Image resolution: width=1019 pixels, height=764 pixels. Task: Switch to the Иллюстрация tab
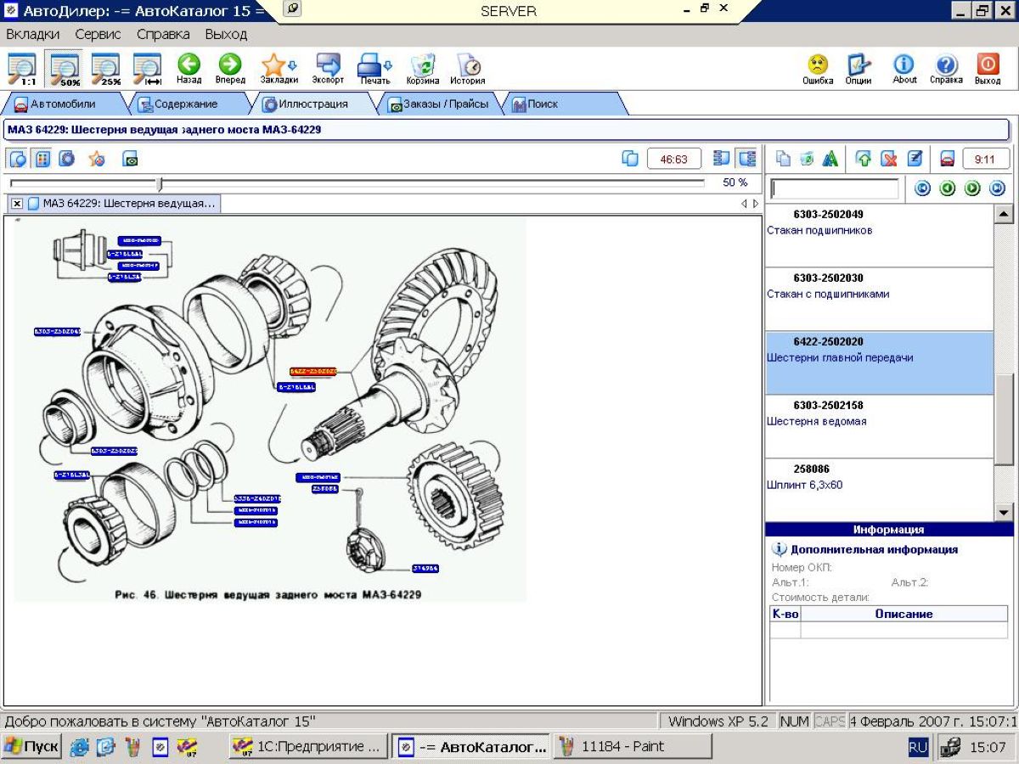click(312, 104)
